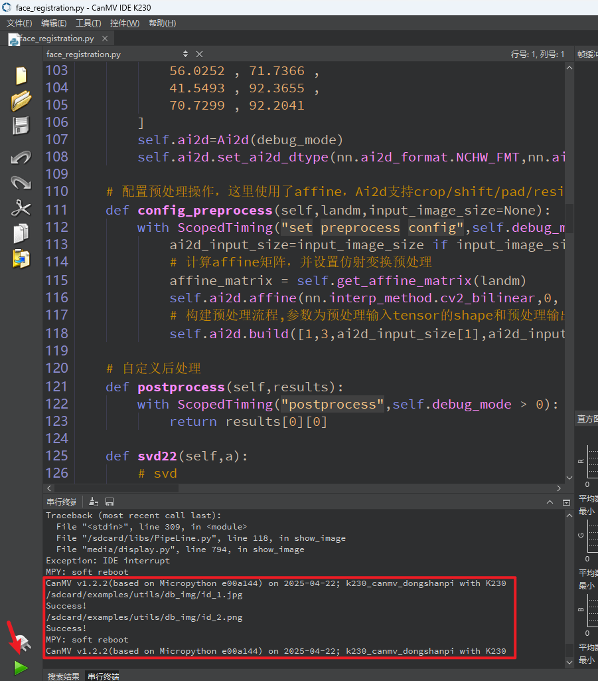This screenshot has width=598, height=681.
Task: Click the Paste icon in sidebar
Action: coord(21,259)
